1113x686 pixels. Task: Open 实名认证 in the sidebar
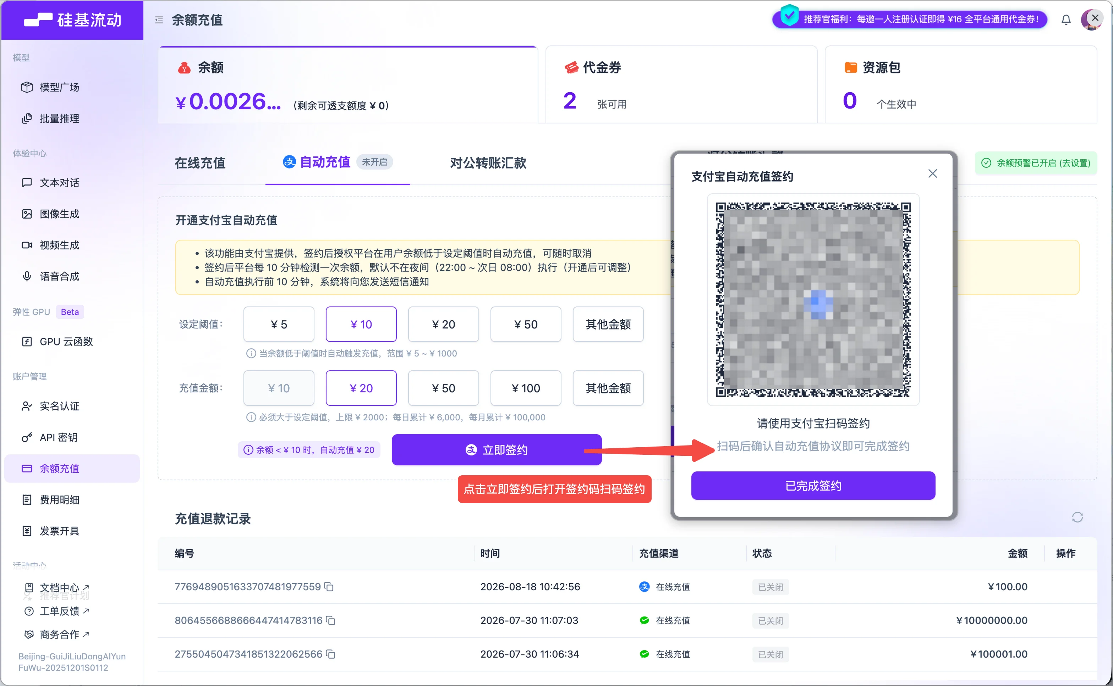[x=72, y=406]
